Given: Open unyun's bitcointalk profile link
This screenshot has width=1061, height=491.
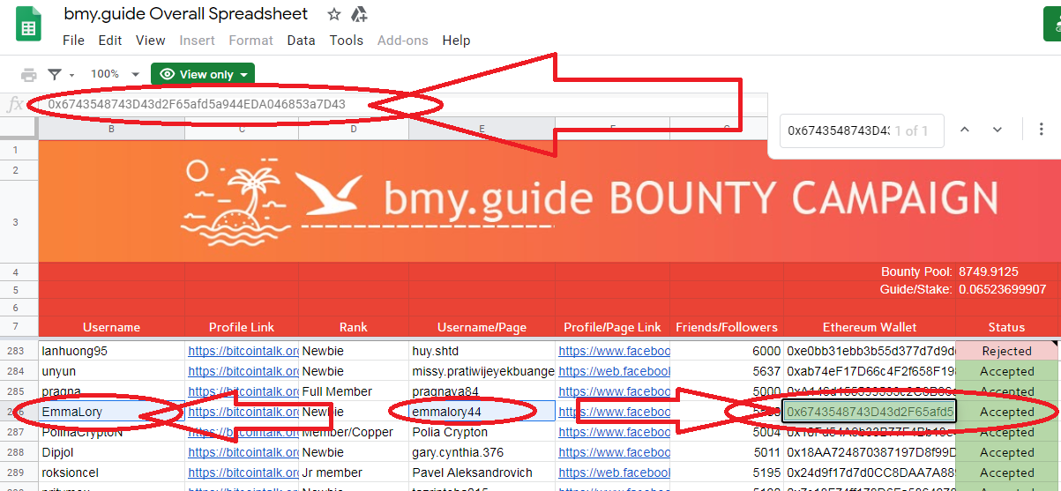Looking at the screenshot, I should [x=243, y=371].
